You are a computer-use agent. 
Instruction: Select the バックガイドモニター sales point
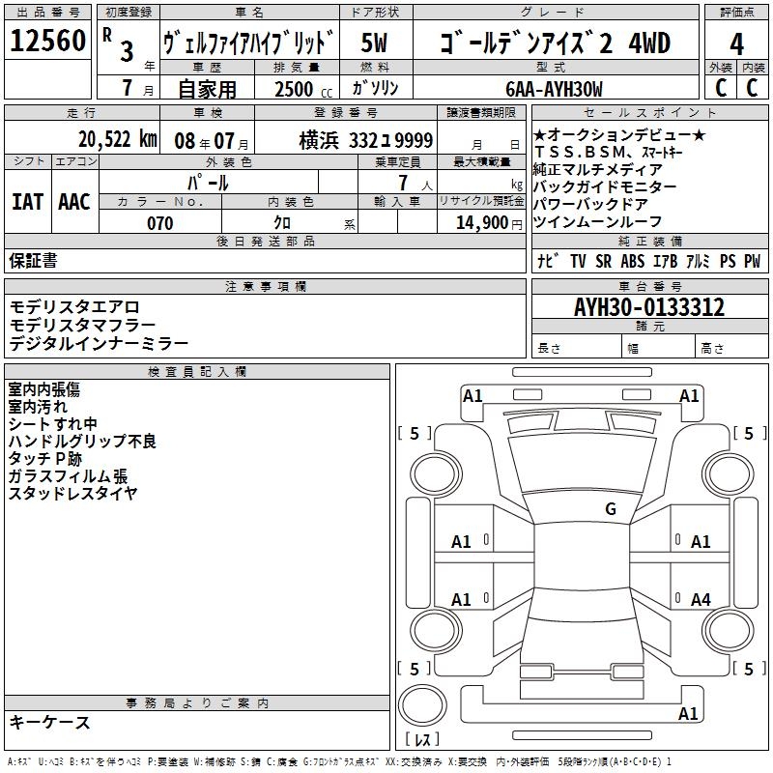click(x=605, y=186)
